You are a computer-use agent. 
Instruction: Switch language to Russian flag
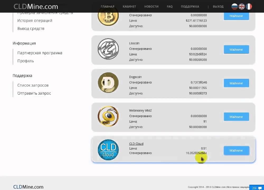[x=234, y=7]
